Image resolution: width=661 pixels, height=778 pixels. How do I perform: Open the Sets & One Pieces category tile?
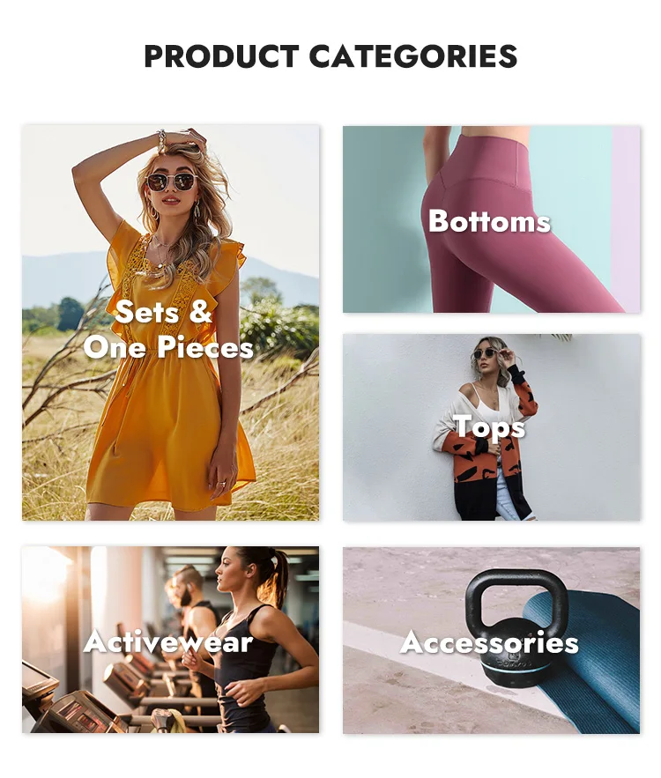(x=171, y=322)
